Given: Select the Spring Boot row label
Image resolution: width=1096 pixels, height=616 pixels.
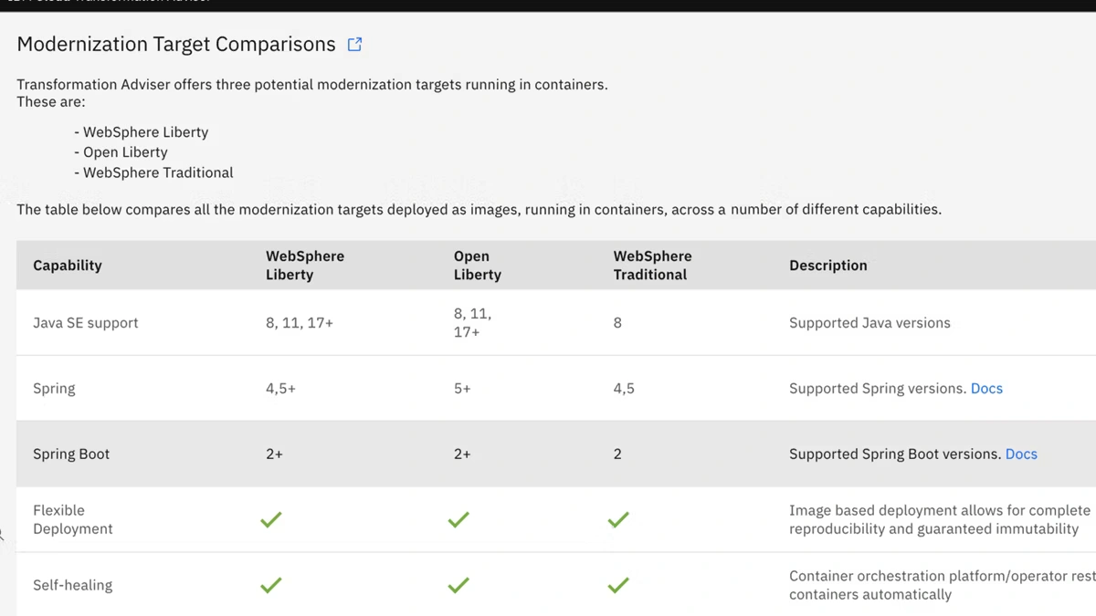Looking at the screenshot, I should pos(71,454).
